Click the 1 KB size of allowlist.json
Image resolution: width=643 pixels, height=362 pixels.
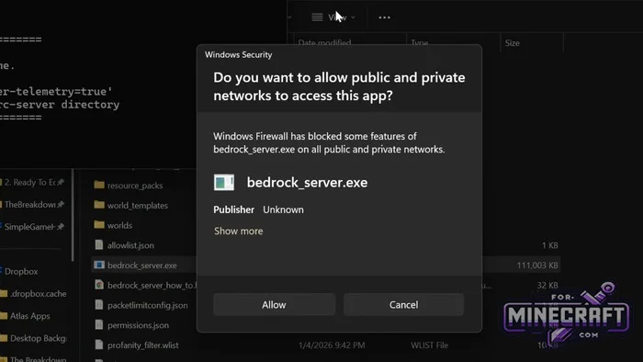(x=550, y=245)
